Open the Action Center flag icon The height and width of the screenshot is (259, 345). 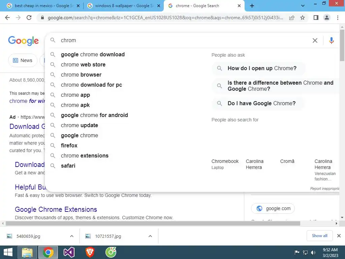coord(297,252)
